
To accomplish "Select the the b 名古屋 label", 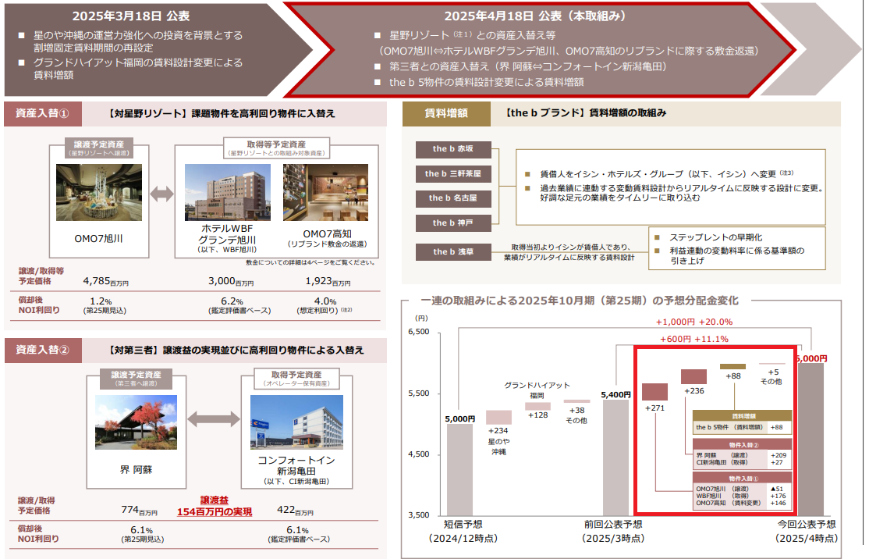I will (453, 198).
